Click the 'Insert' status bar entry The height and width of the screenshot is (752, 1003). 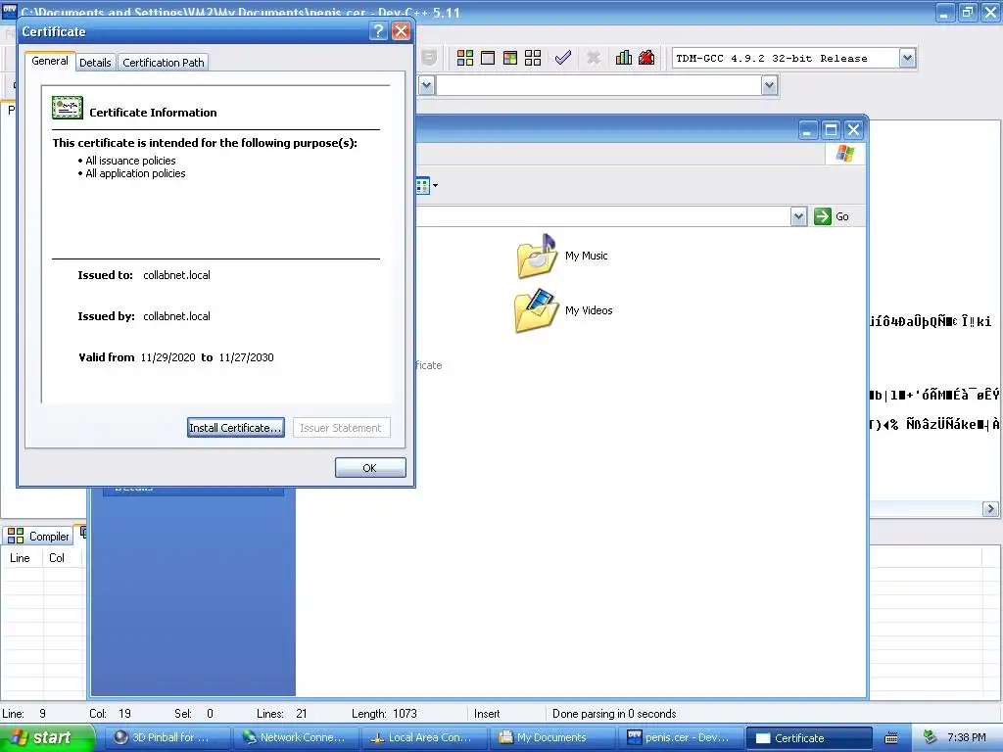487,714
